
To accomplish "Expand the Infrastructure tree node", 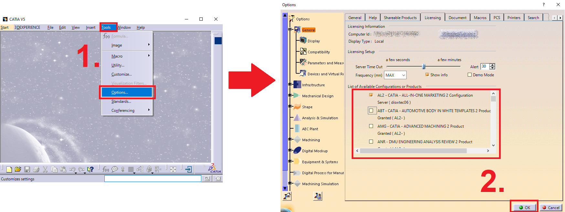I will point(290,84).
